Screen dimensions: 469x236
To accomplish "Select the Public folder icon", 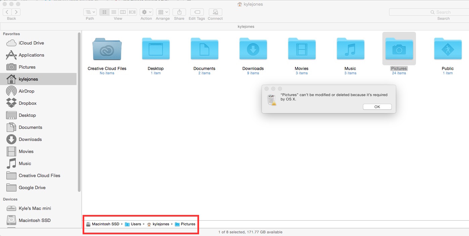I will pyautogui.click(x=448, y=49).
